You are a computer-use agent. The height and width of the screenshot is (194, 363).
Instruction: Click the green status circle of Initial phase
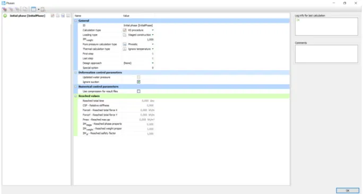tap(5, 16)
